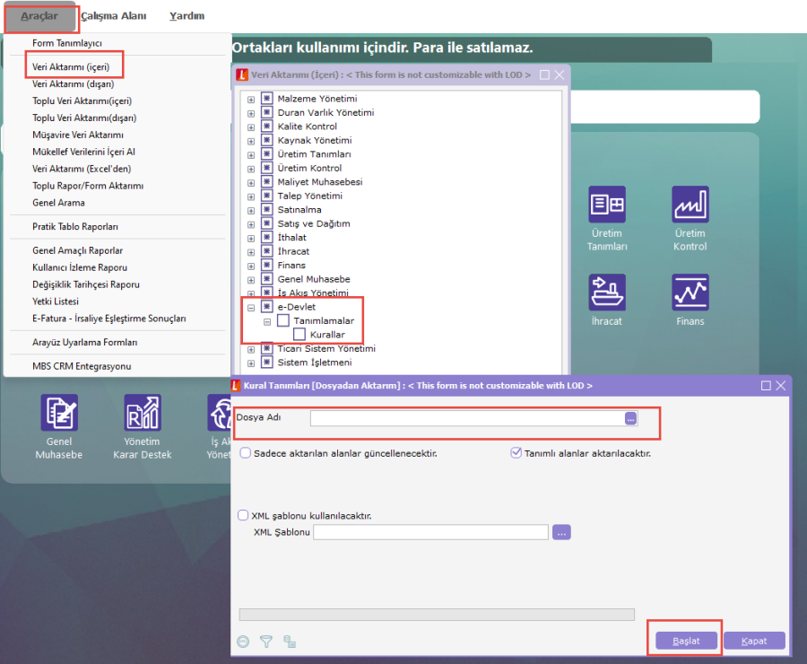Viewport: 807px width, 664px height.
Task: Open the Yardım menu
Action: click(187, 16)
